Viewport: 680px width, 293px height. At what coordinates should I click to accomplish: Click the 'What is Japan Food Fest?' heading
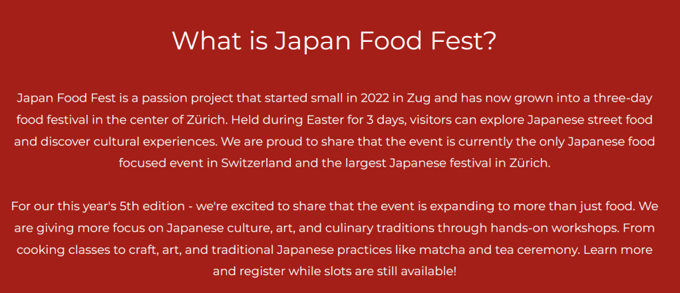[334, 41]
